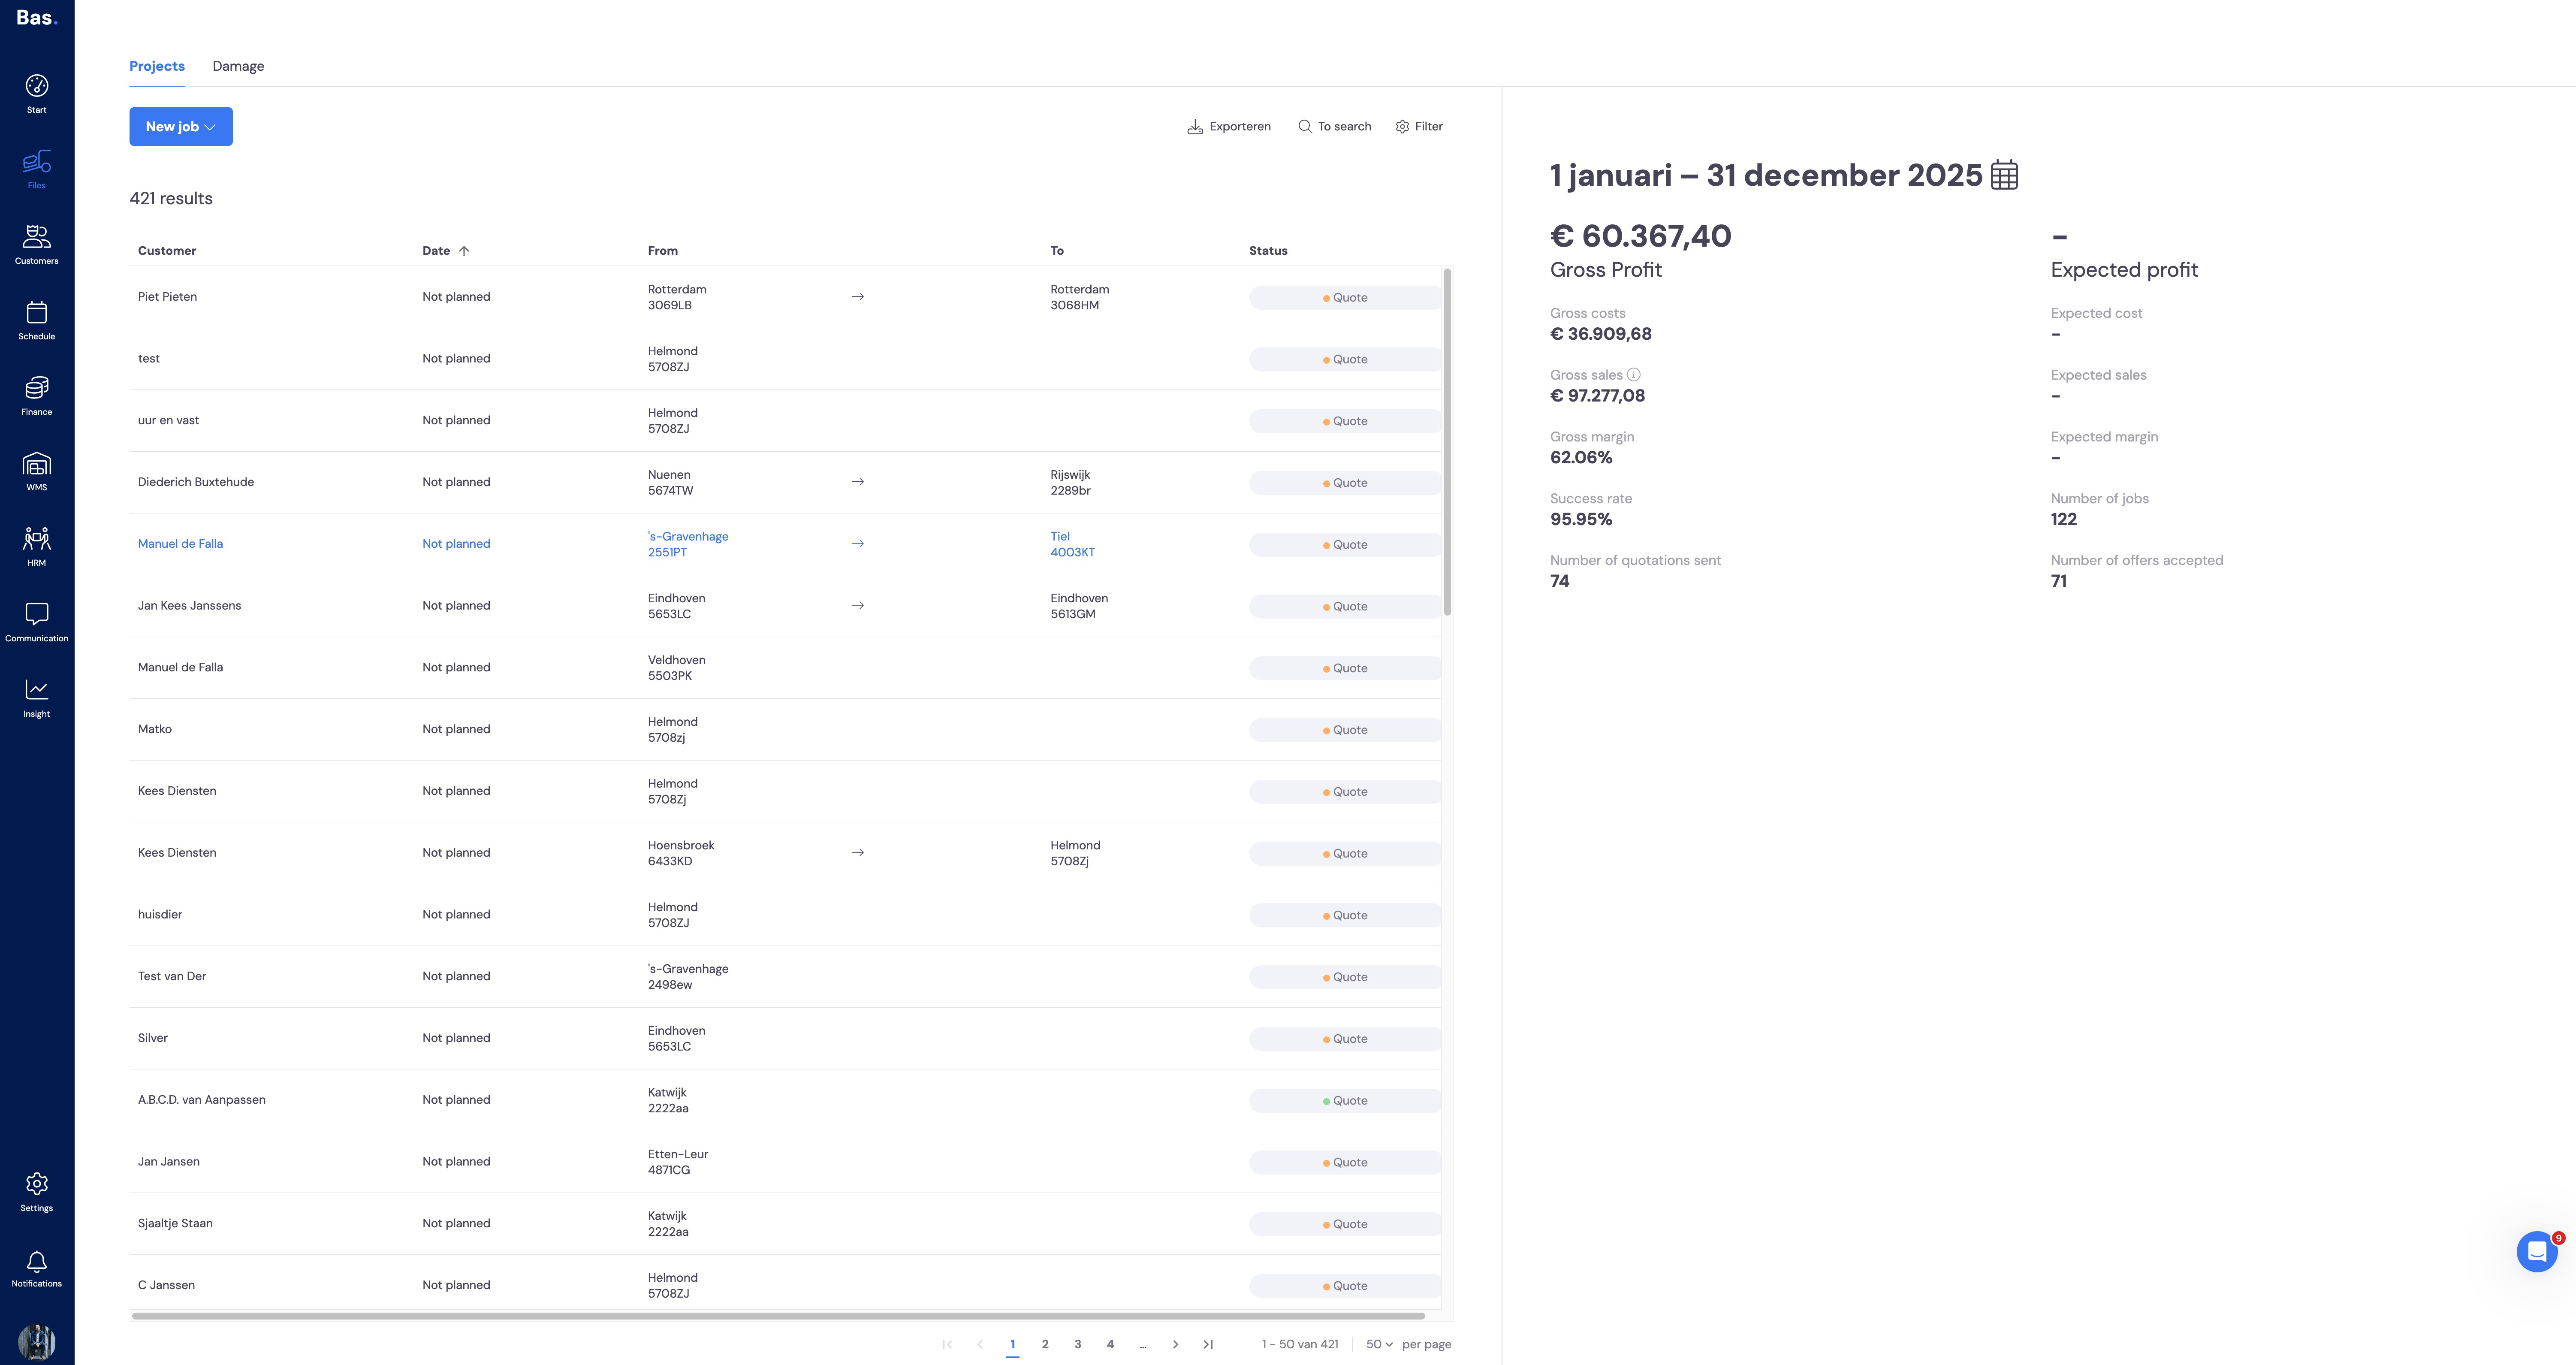Open the Customers section icon

tap(37, 237)
